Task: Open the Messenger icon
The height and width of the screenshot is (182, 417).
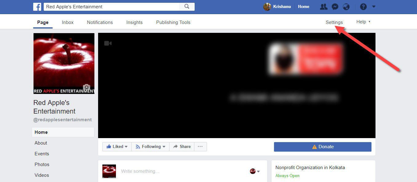Action: pyautogui.click(x=335, y=6)
